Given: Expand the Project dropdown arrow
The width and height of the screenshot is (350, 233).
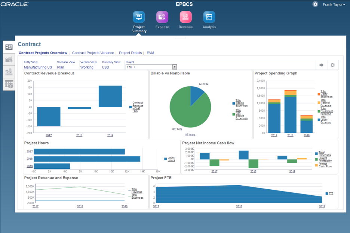Looking at the screenshot, I should 175,67.
